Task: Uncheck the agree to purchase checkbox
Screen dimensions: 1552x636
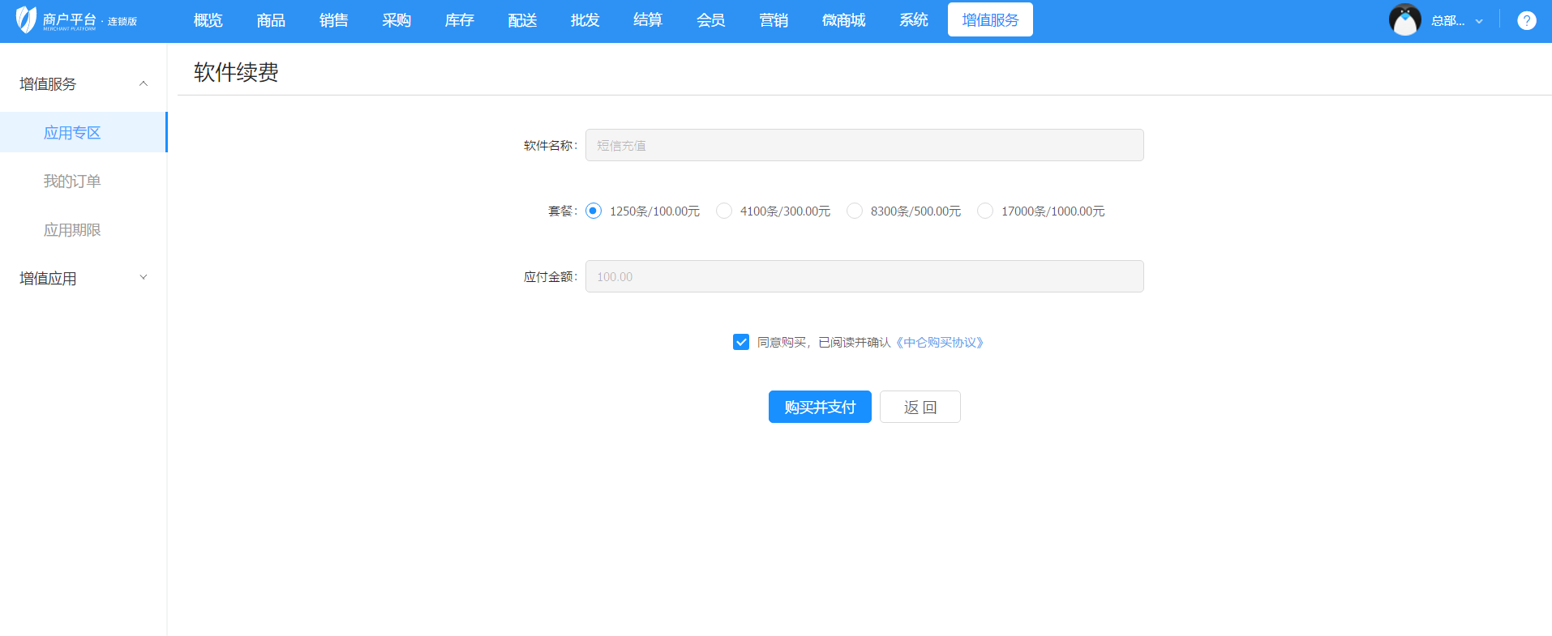Action: (741, 342)
